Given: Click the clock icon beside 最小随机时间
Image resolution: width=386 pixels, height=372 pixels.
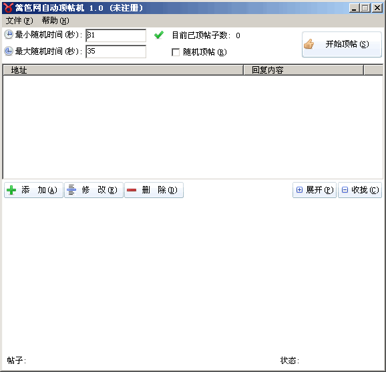Looking at the screenshot, I should (9, 34).
